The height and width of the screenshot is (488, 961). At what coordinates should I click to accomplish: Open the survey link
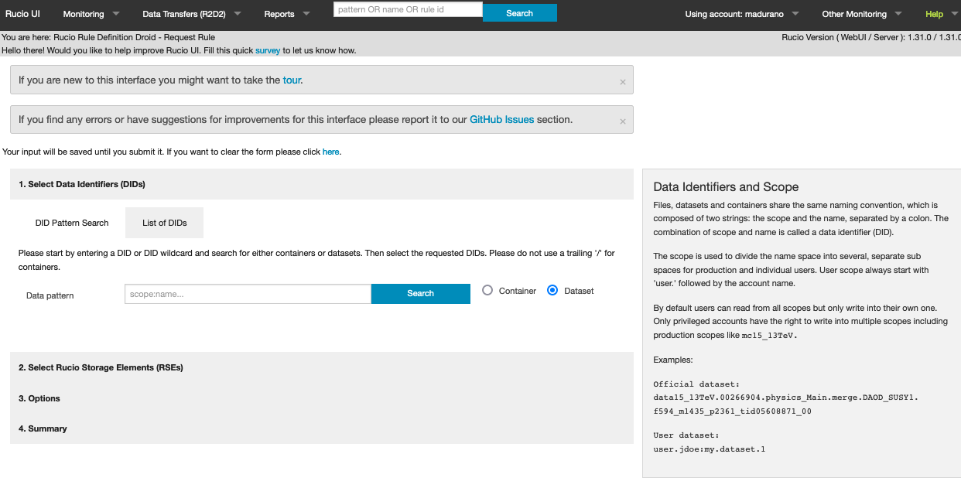point(268,50)
